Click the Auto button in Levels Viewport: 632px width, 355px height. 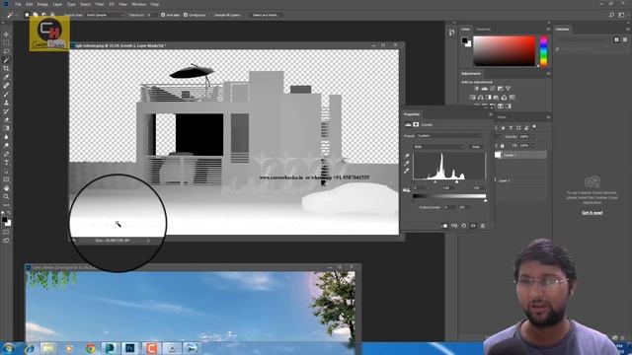click(x=476, y=147)
